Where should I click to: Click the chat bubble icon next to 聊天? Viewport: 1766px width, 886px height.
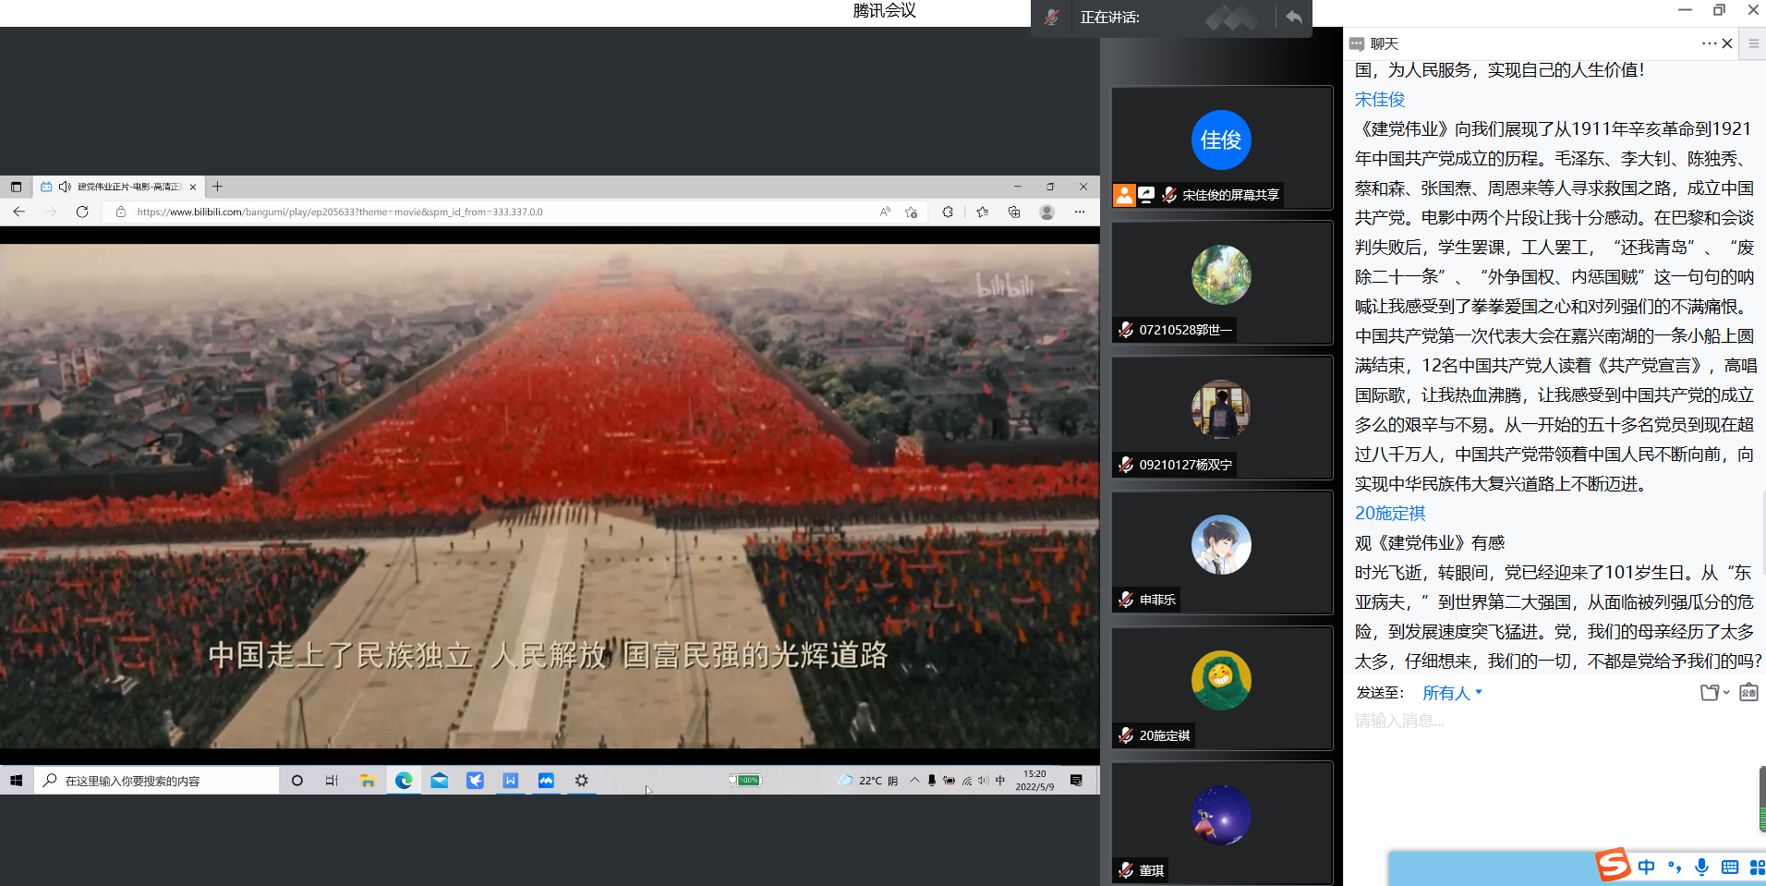[1357, 43]
